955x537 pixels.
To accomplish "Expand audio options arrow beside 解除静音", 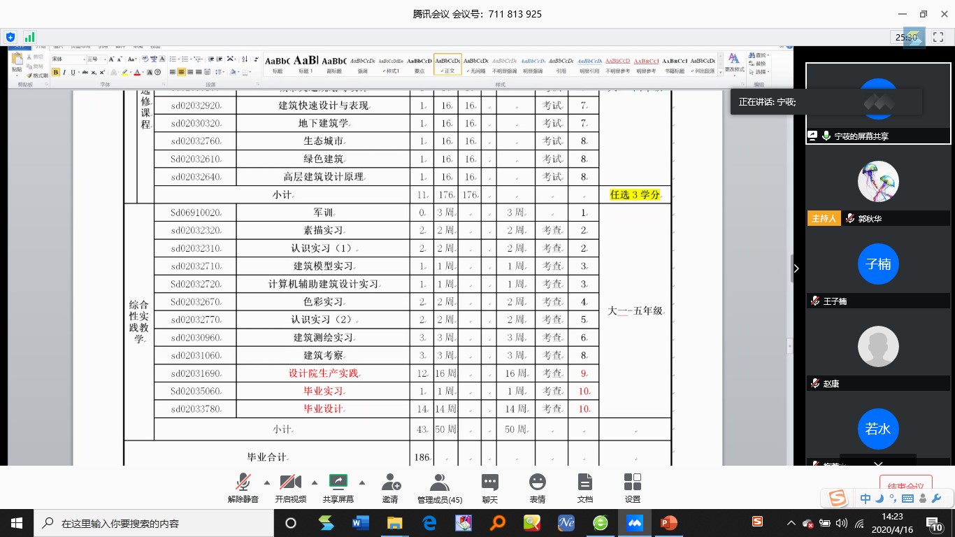I will coord(266,482).
